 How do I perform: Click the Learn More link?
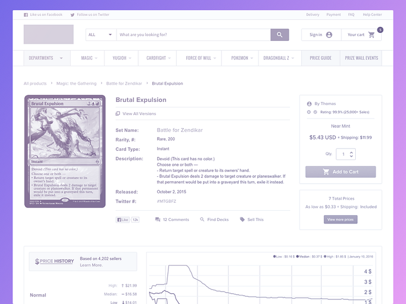tap(91, 265)
